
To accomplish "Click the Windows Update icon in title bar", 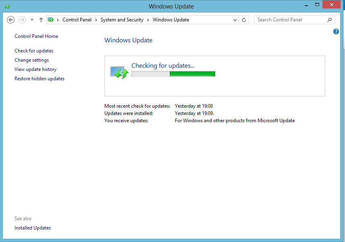I will [x=6, y=6].
